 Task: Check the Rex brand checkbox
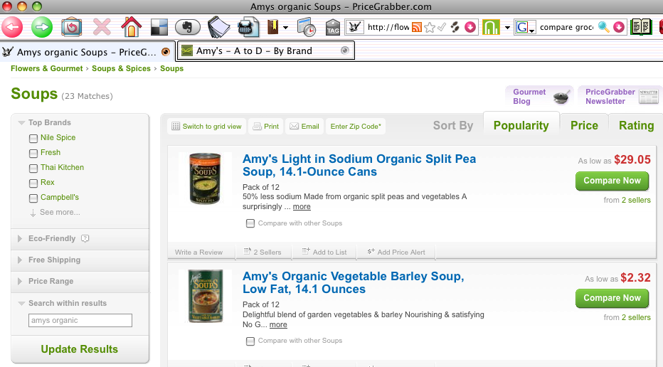coord(33,183)
